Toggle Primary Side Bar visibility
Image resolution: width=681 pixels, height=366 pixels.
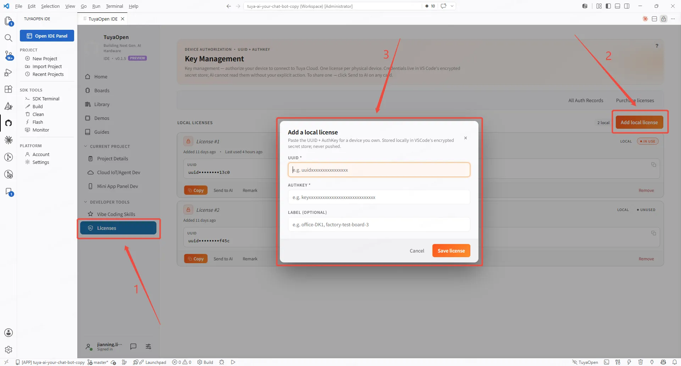[608, 6]
